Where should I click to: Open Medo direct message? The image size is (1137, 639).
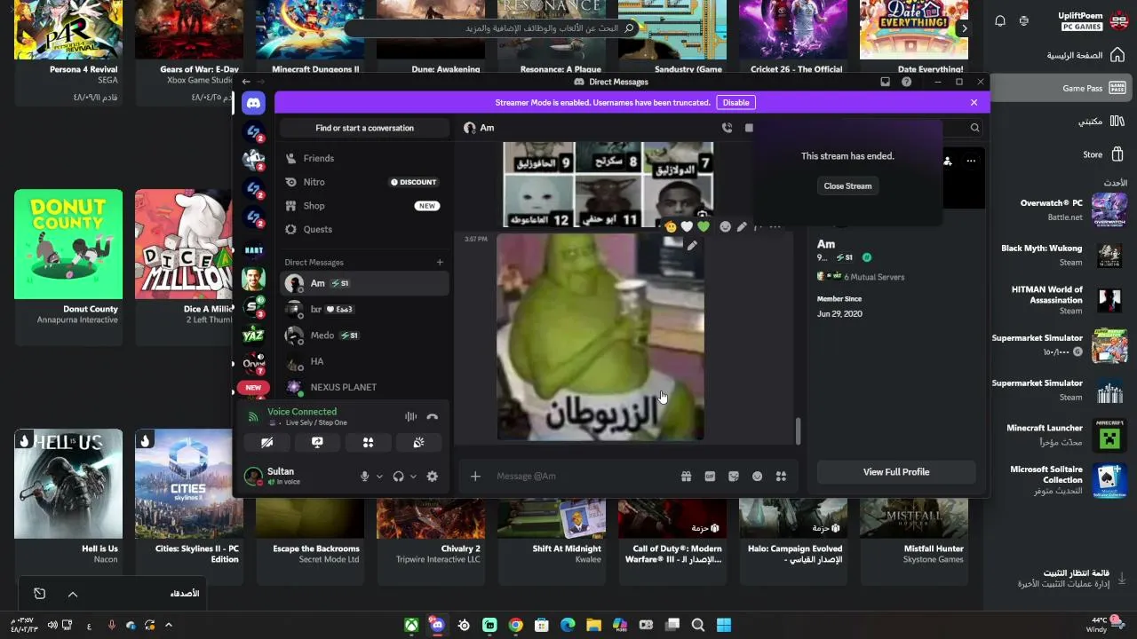[x=364, y=335]
